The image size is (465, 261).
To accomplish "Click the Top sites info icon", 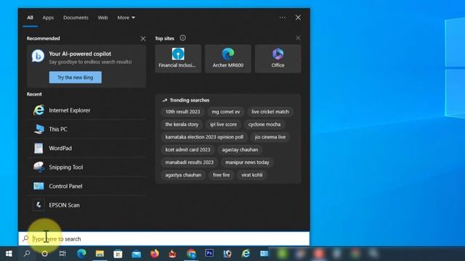I will click(x=182, y=38).
